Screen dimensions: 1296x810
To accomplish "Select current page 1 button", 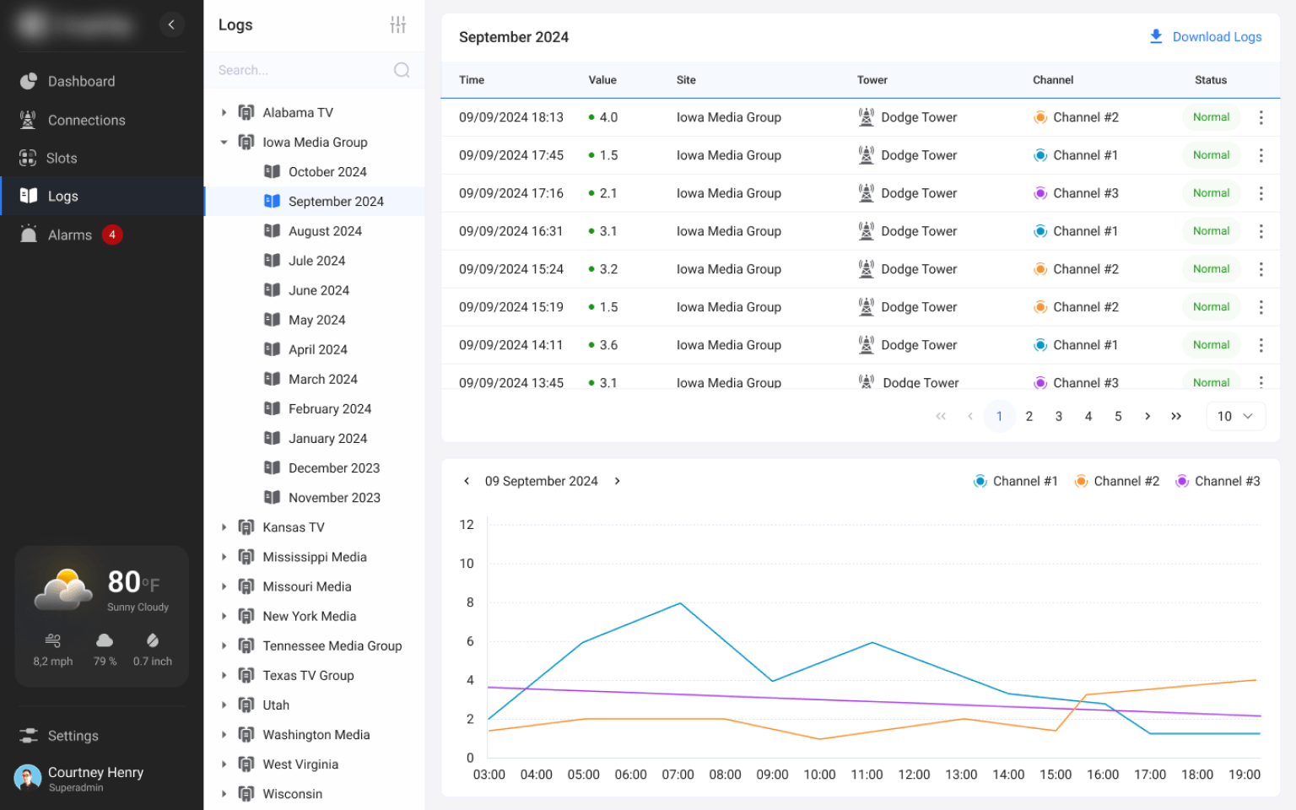I will click(x=999, y=416).
